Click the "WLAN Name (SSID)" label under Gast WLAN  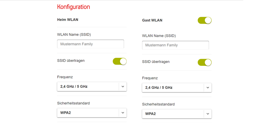(x=159, y=36)
